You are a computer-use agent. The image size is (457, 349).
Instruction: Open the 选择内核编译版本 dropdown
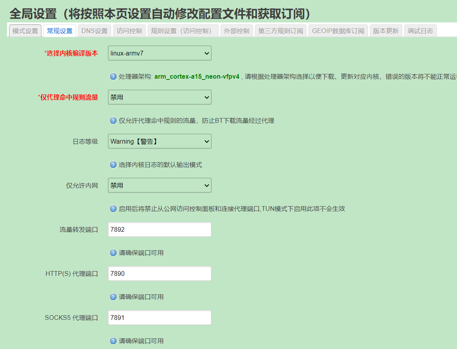point(160,53)
